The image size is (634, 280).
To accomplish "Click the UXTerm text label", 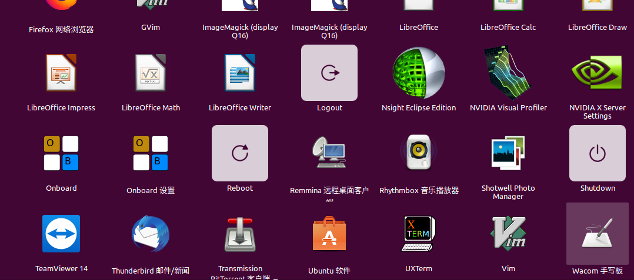I will (x=419, y=268).
